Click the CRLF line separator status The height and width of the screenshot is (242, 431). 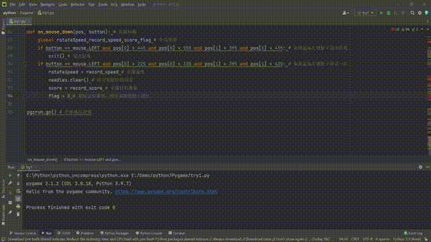point(355,239)
